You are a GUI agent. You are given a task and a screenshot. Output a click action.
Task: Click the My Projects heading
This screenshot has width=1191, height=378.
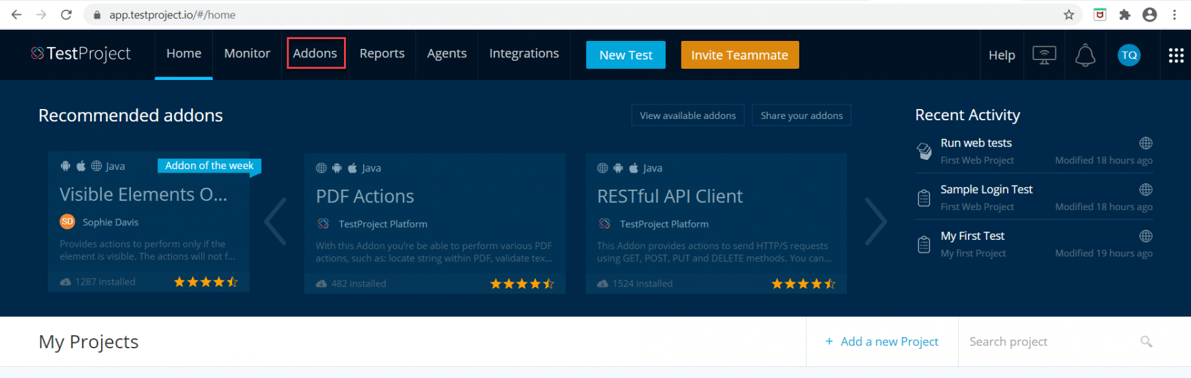tap(89, 342)
